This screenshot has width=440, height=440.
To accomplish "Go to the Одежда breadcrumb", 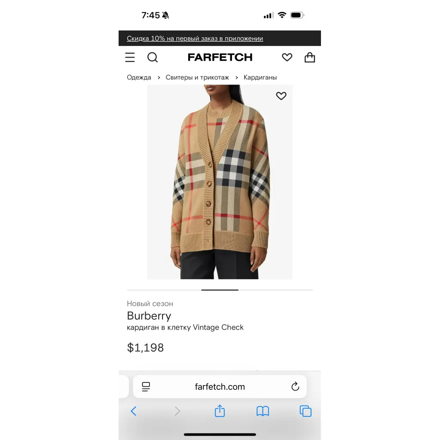I will click(139, 77).
